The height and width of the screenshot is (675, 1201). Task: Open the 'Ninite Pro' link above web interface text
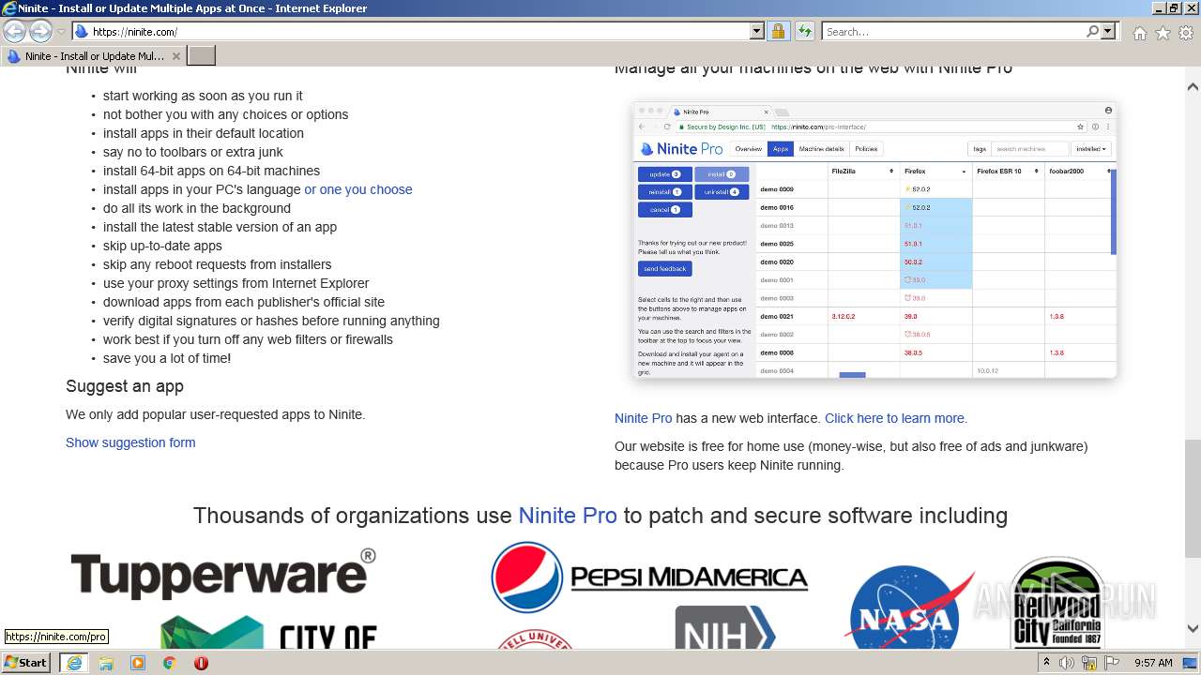tap(644, 418)
